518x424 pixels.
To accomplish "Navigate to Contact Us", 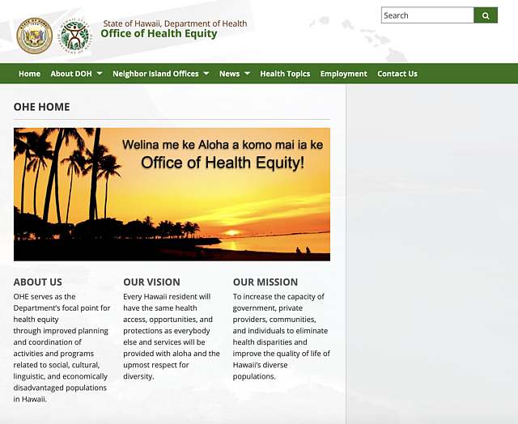I will (x=397, y=74).
